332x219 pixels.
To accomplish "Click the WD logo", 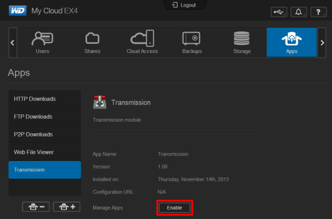I will tap(18, 11).
